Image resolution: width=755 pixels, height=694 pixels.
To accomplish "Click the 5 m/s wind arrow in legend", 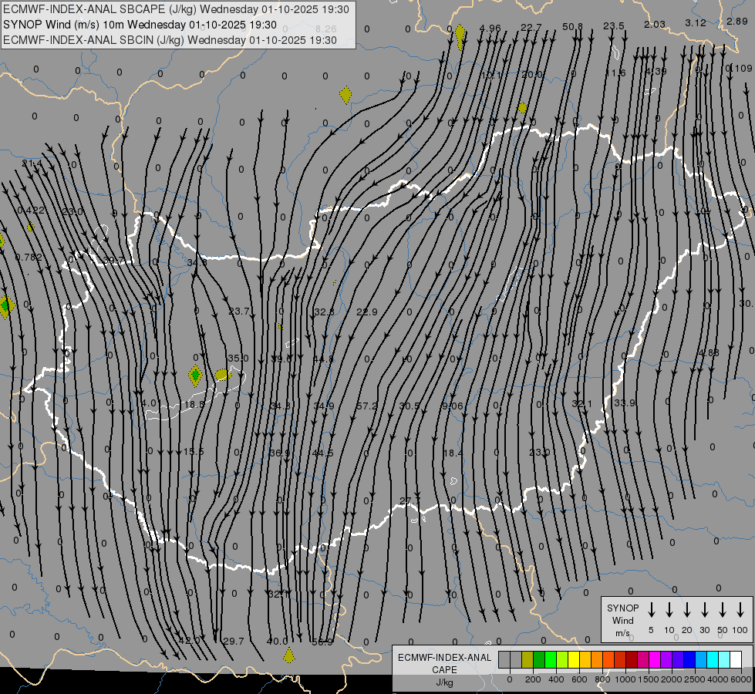I will tap(652, 610).
